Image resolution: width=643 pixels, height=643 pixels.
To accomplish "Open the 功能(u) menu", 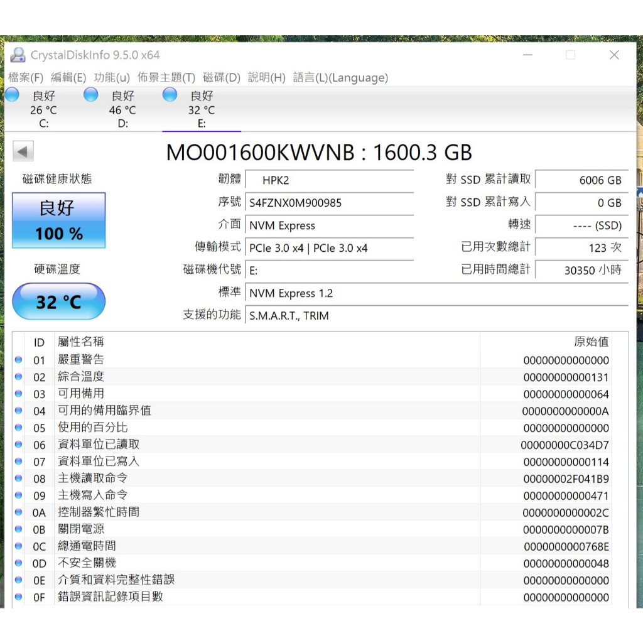I will point(112,78).
